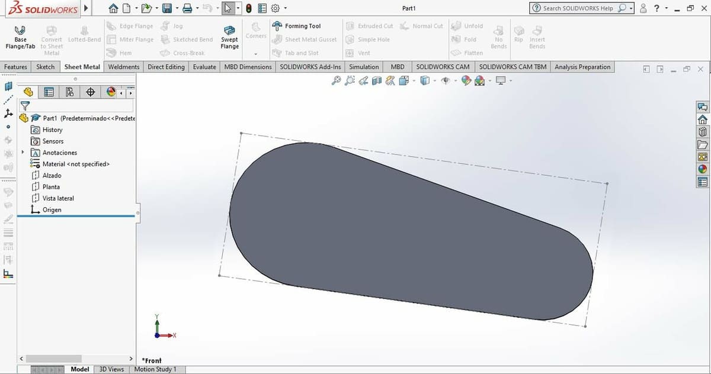The image size is (711, 374).
Task: Switch to the Sketch tab
Action: 46,67
